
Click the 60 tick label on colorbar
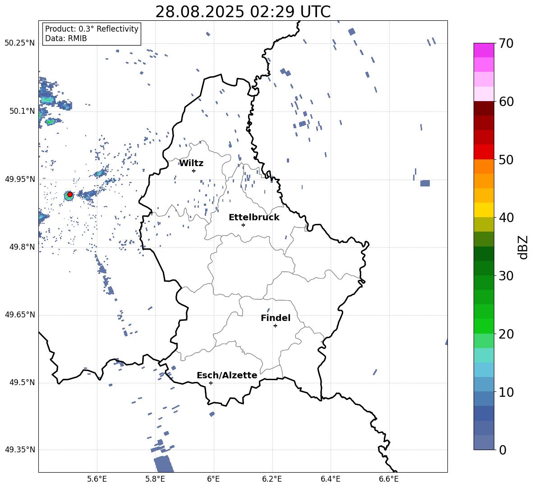coord(506,102)
